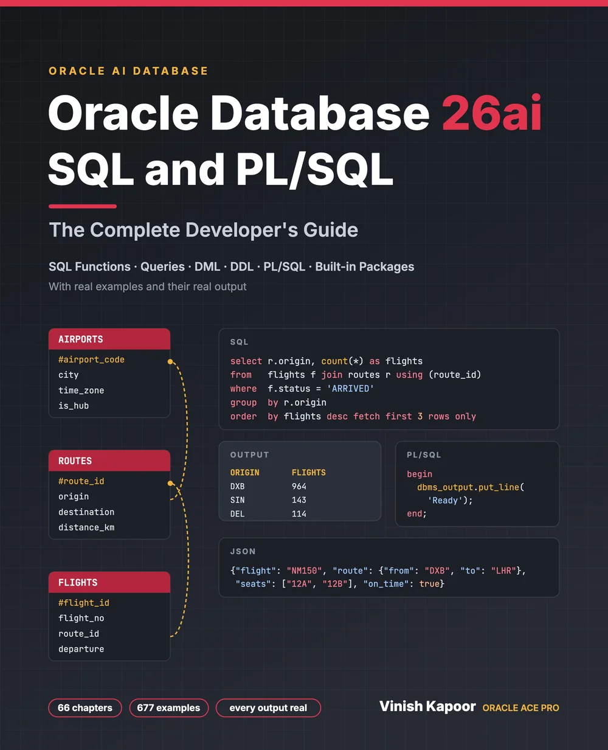This screenshot has height=750, width=608.
Task: Click the DXB row in the OUTPUT table
Action: [300, 487]
